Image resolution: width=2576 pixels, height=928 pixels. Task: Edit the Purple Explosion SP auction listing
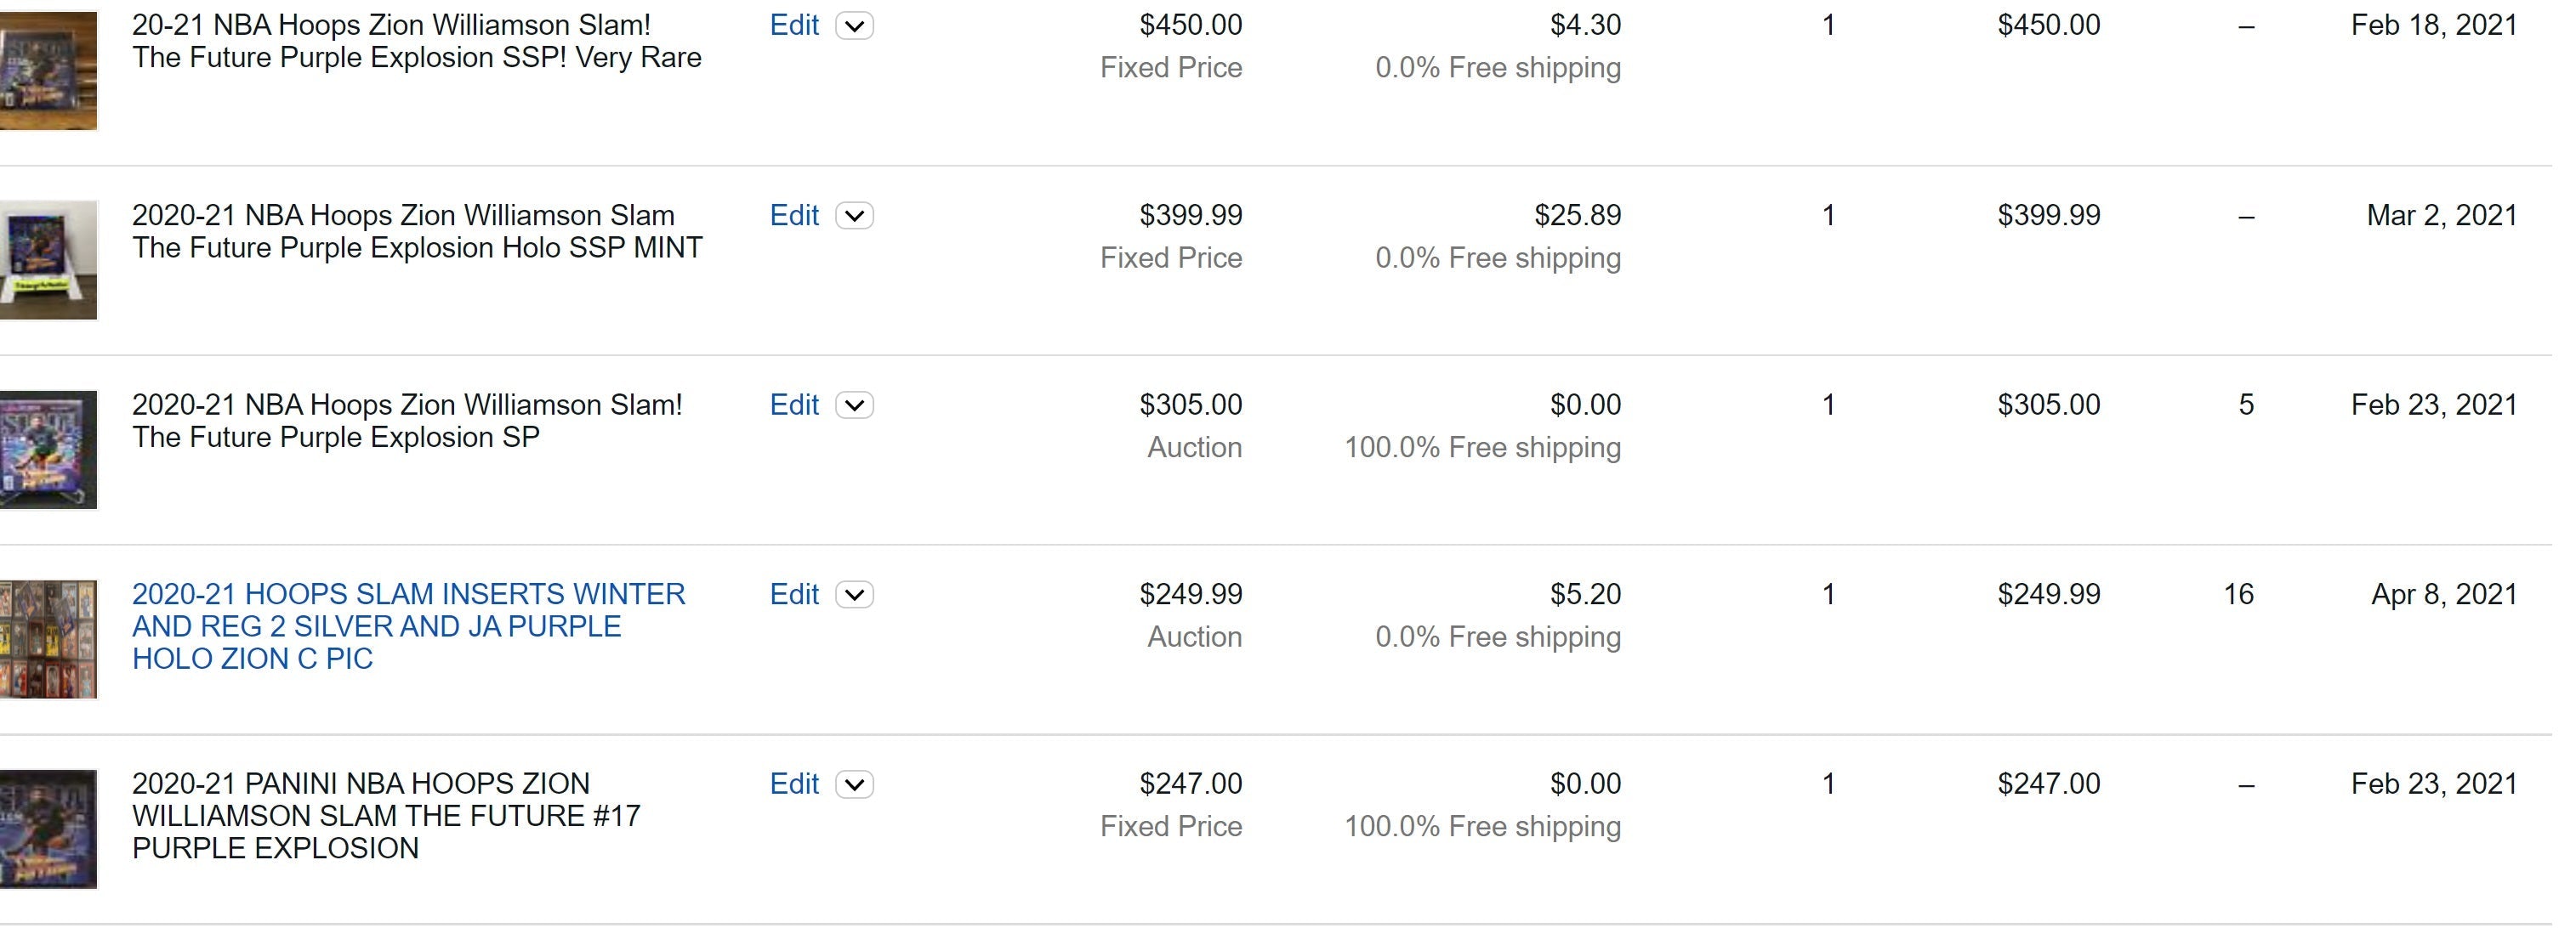[x=794, y=405]
